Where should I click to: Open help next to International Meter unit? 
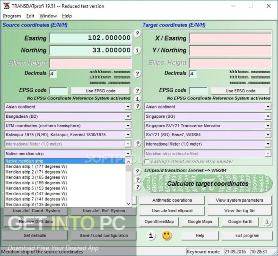click(x=137, y=143)
